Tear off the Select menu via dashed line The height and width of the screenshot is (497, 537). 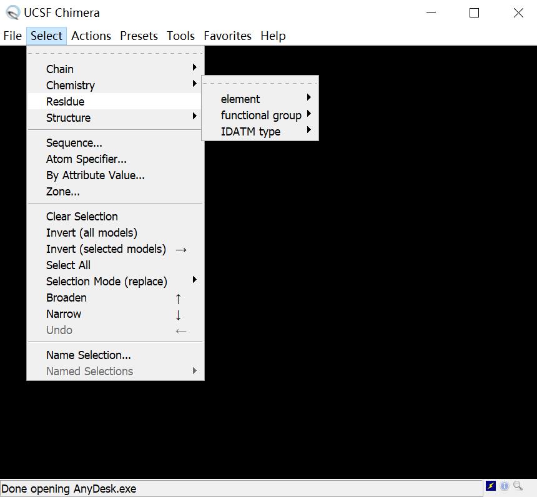pos(116,53)
